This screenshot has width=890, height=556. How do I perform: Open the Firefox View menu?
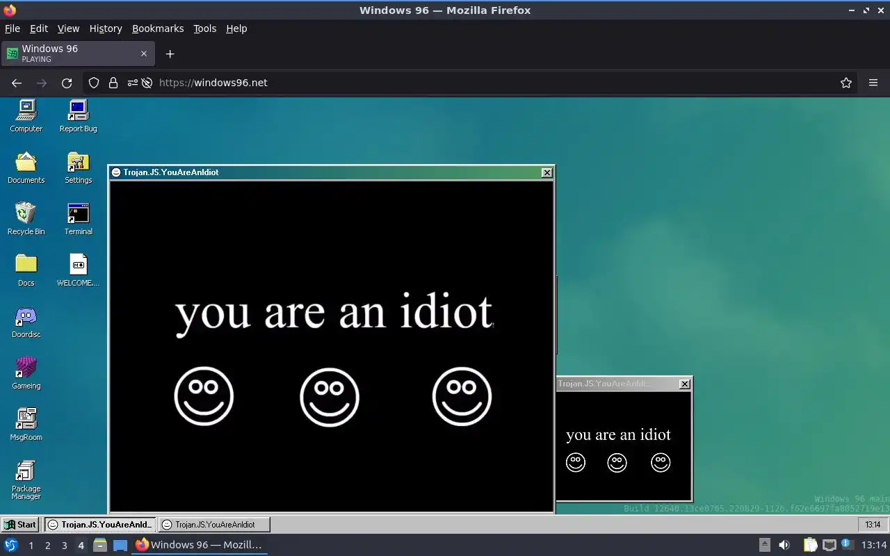68,28
